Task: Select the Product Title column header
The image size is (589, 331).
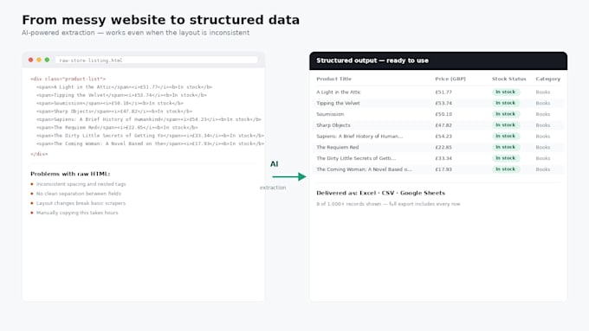Action: (x=334, y=79)
